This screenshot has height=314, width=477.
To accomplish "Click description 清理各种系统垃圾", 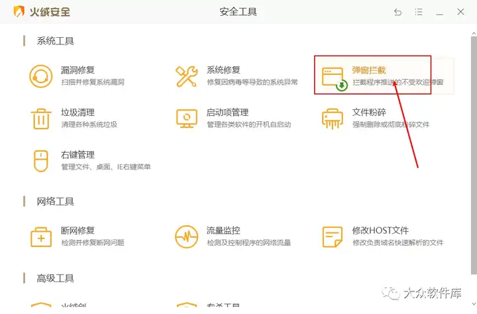I will click(x=89, y=125).
